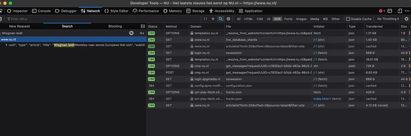411x136 pixels.
Task: Switch to the Console tab
Action: coord(41,11)
